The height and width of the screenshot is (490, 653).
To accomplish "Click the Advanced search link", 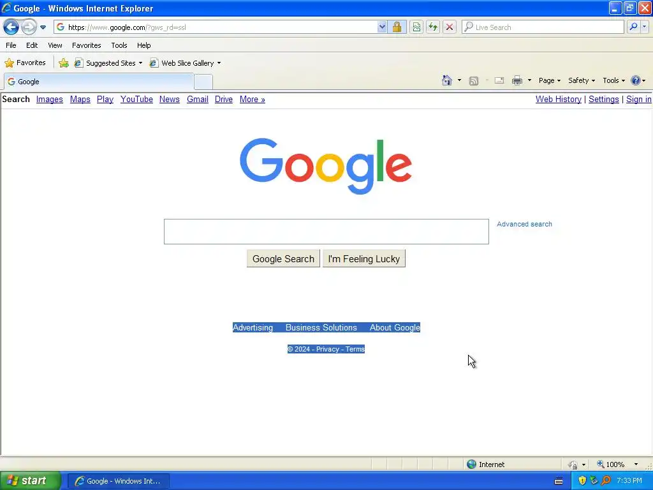I will tap(524, 224).
